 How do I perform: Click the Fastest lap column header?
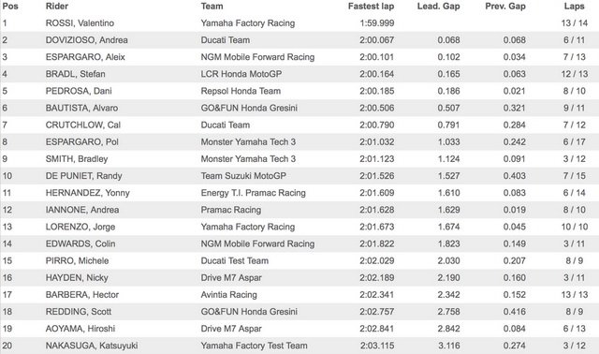tap(371, 7)
